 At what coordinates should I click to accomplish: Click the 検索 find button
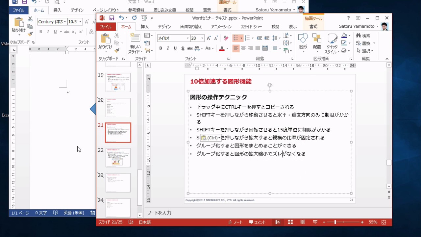tap(363, 36)
